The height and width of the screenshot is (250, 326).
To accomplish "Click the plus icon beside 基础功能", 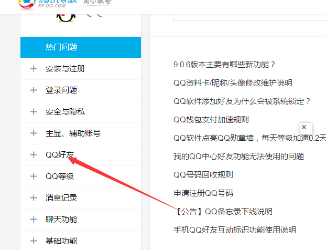I will [34, 241].
